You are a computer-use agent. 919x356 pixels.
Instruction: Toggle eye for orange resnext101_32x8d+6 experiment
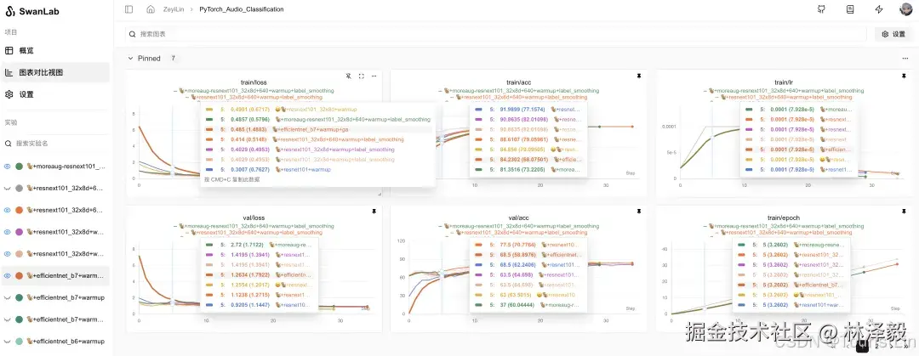pyautogui.click(x=8, y=210)
